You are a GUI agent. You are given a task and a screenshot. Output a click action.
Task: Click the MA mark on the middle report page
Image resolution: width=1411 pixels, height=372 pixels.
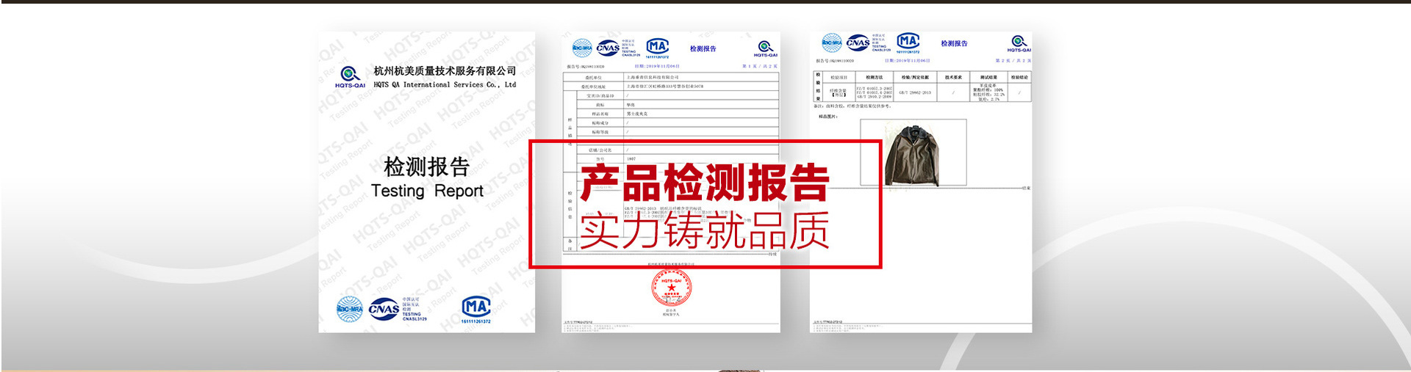click(x=657, y=48)
